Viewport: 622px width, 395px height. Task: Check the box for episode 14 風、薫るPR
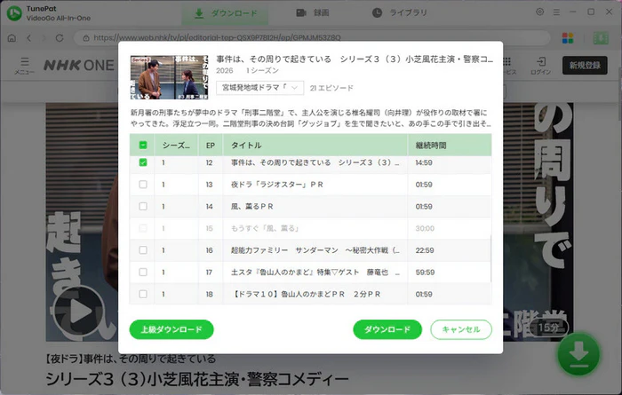coord(143,207)
